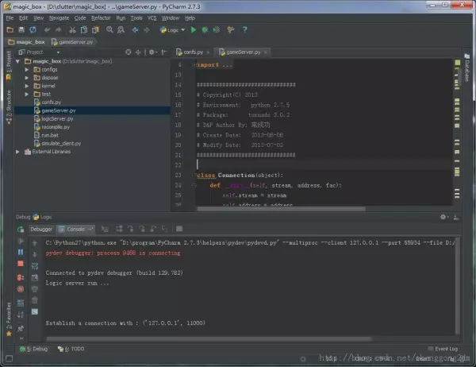Open the VCS menu
This screenshot has width=476, height=367.
coord(152,18)
